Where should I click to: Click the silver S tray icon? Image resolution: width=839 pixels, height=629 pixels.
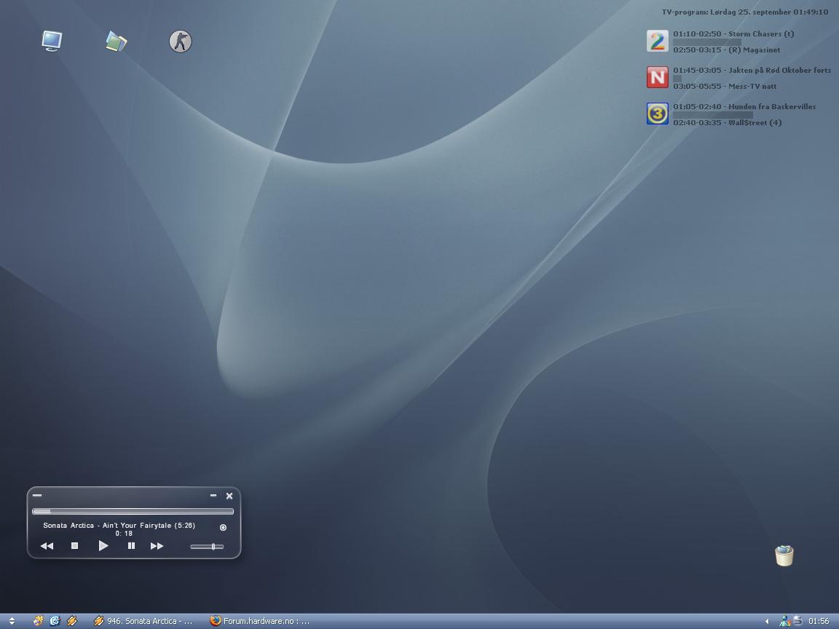pyautogui.click(x=797, y=621)
